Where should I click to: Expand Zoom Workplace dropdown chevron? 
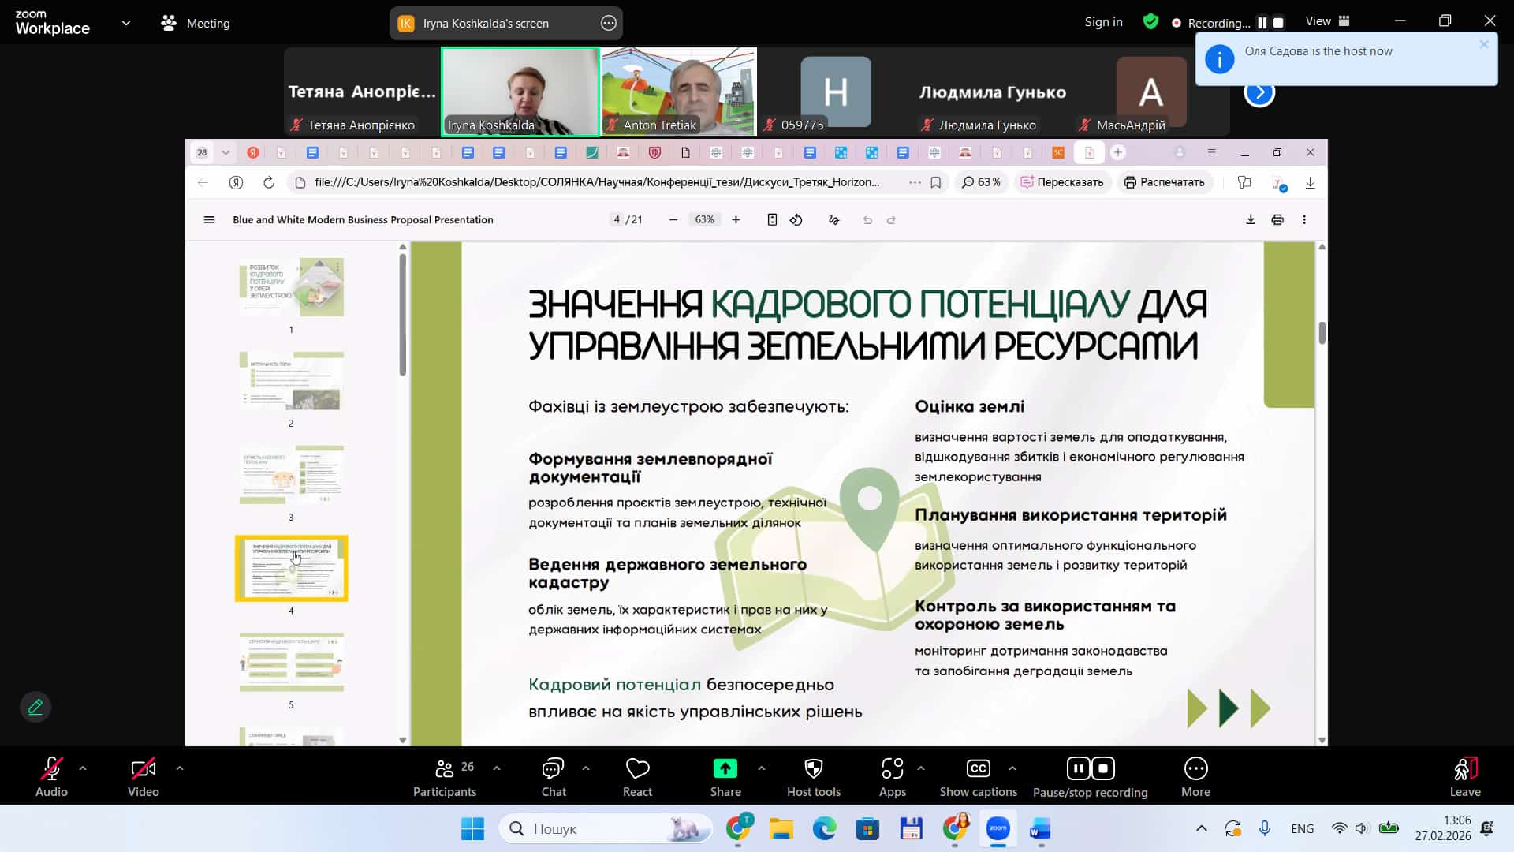[126, 24]
